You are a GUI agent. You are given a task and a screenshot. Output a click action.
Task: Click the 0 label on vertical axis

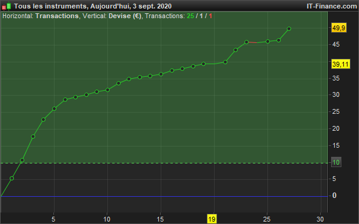pyautogui.click(x=334, y=196)
